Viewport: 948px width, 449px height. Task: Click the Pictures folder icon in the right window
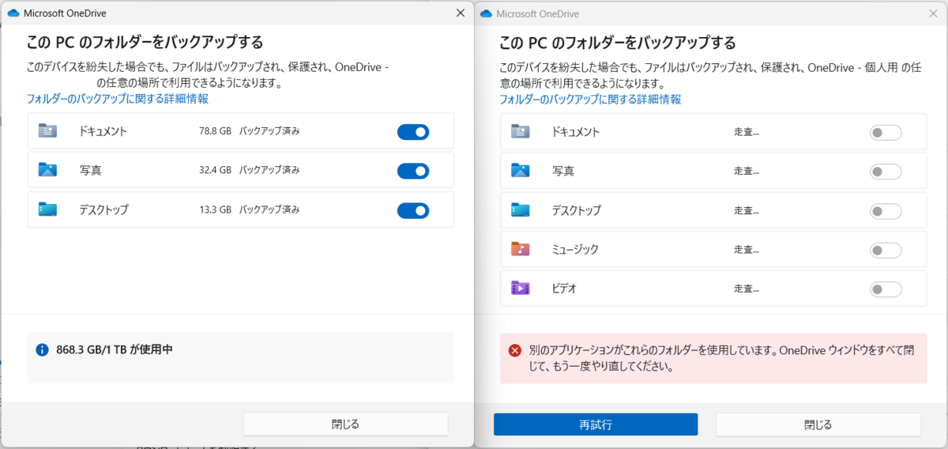coord(520,170)
